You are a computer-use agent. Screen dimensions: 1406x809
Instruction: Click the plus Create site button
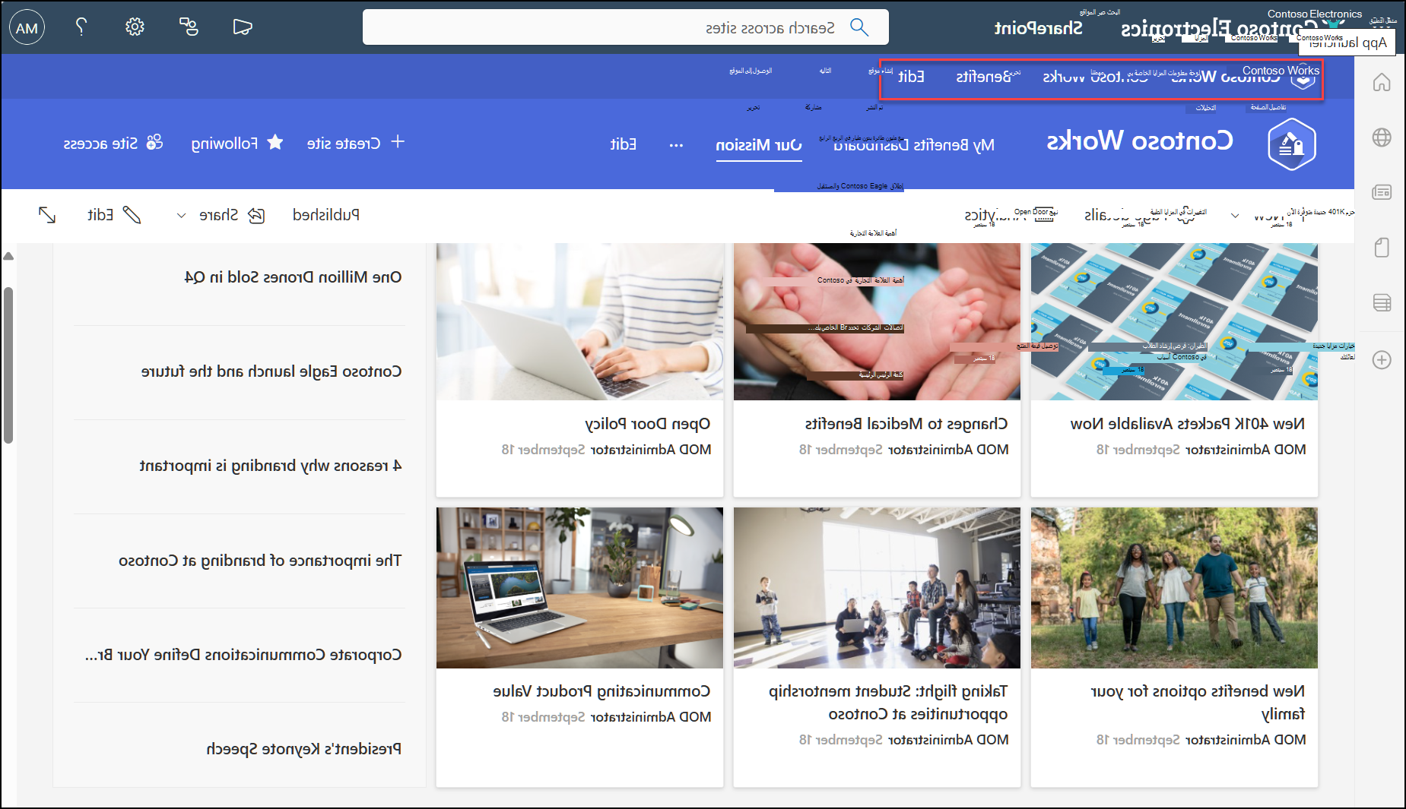point(356,144)
